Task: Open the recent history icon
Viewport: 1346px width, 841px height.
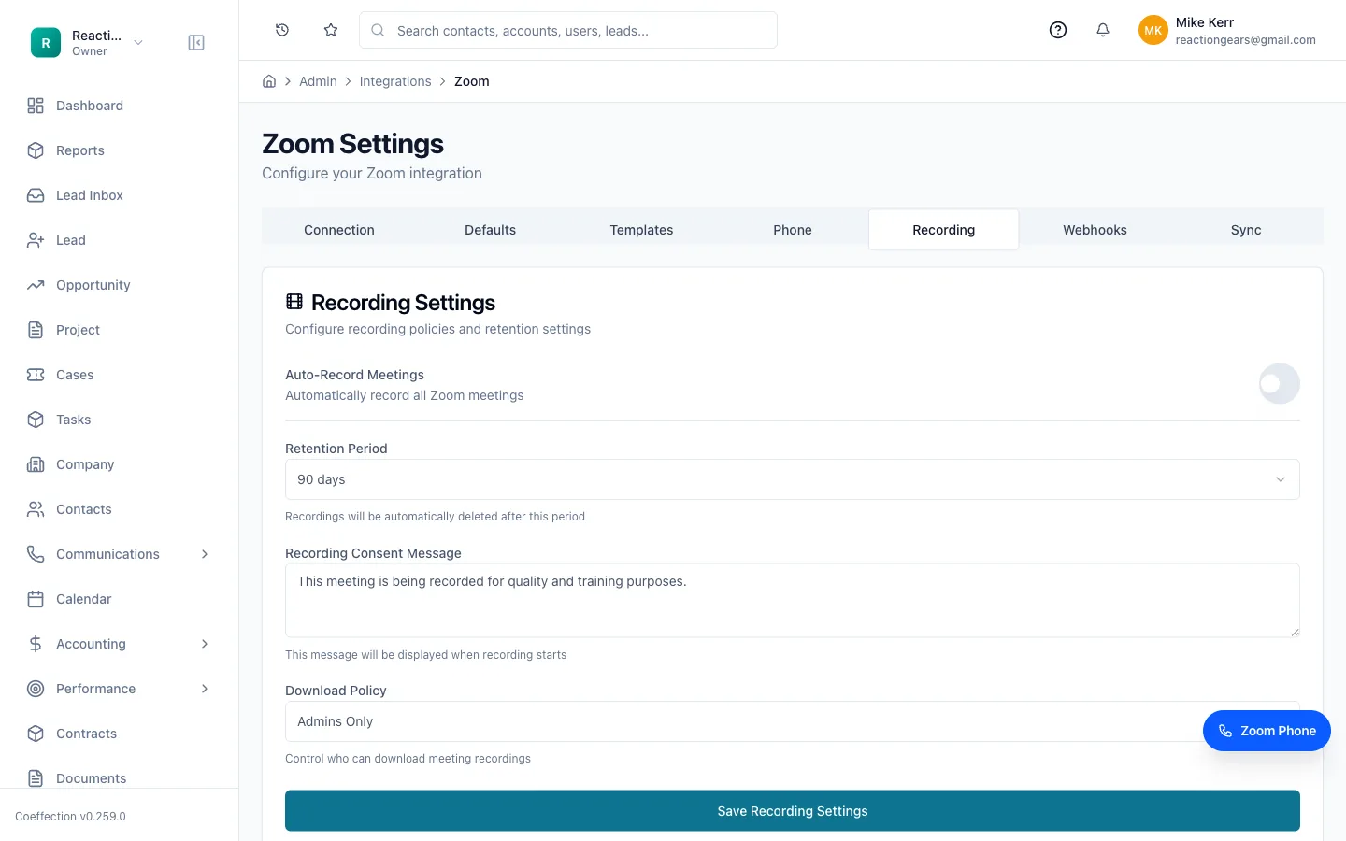Action: [282, 30]
